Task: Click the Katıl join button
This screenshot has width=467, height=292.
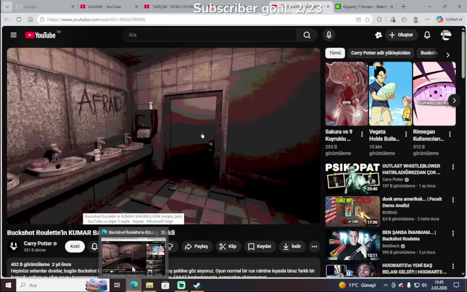Action: tap(75, 247)
